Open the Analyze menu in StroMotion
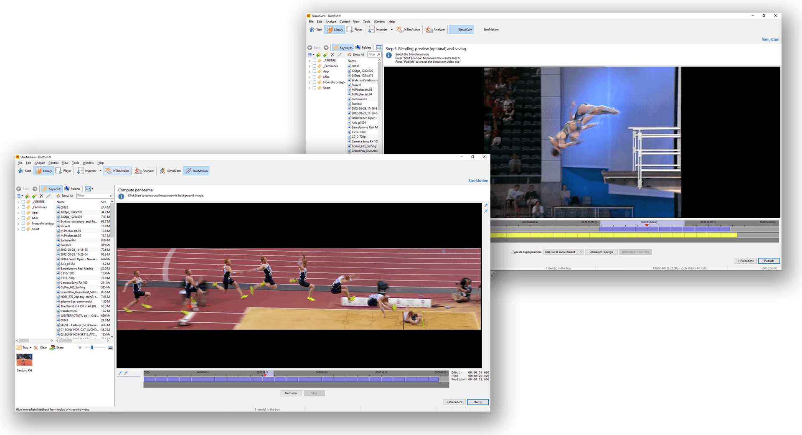802x435 pixels. (x=40, y=163)
